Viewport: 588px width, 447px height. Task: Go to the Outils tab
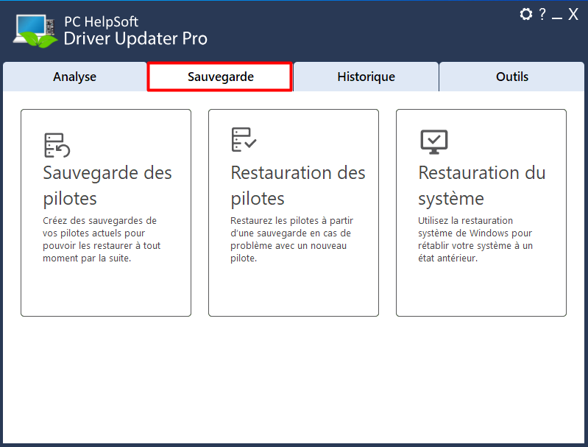[512, 77]
